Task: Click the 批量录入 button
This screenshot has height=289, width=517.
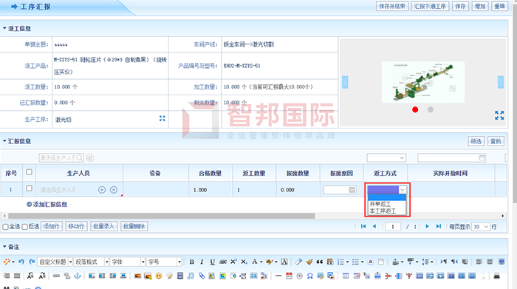Action: [104, 226]
